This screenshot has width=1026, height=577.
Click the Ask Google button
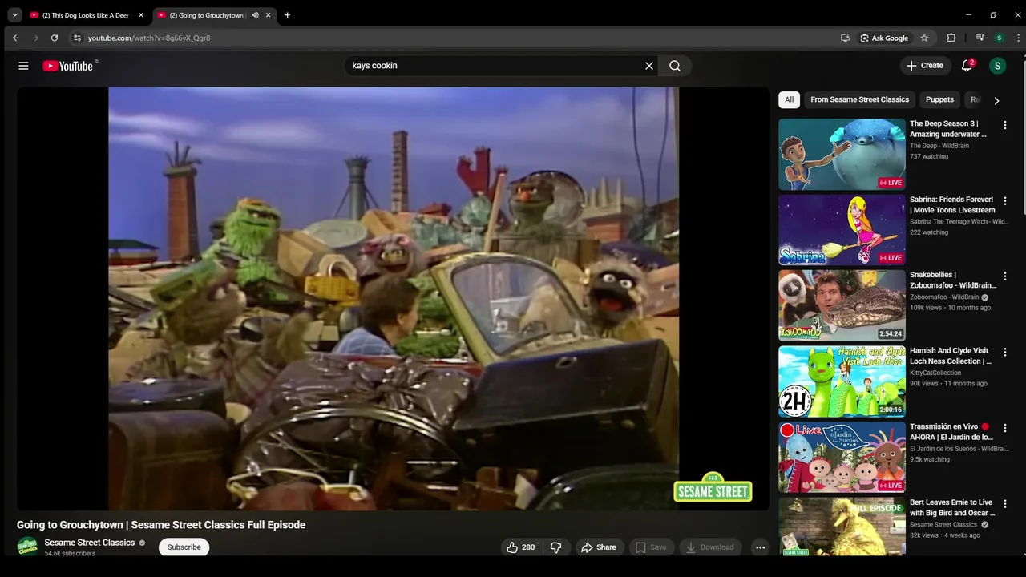coord(884,38)
